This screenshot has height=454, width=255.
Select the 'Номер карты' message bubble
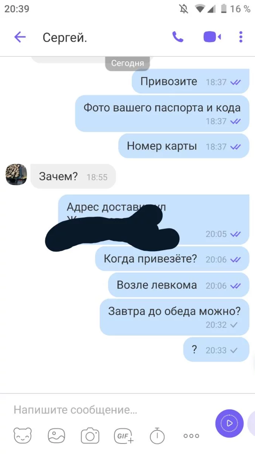[184, 146]
